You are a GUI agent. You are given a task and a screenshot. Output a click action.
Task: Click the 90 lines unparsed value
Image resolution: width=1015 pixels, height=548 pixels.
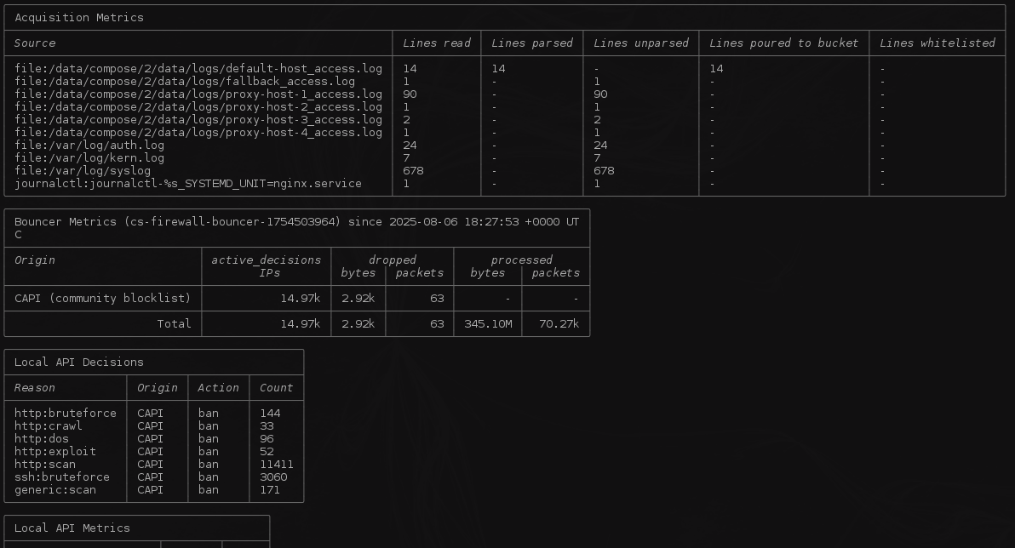(x=600, y=94)
